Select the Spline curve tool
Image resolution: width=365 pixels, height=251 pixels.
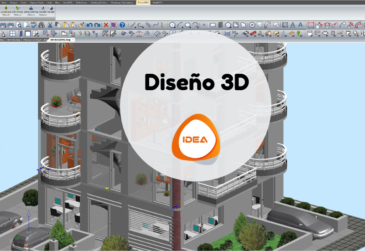click(156, 25)
